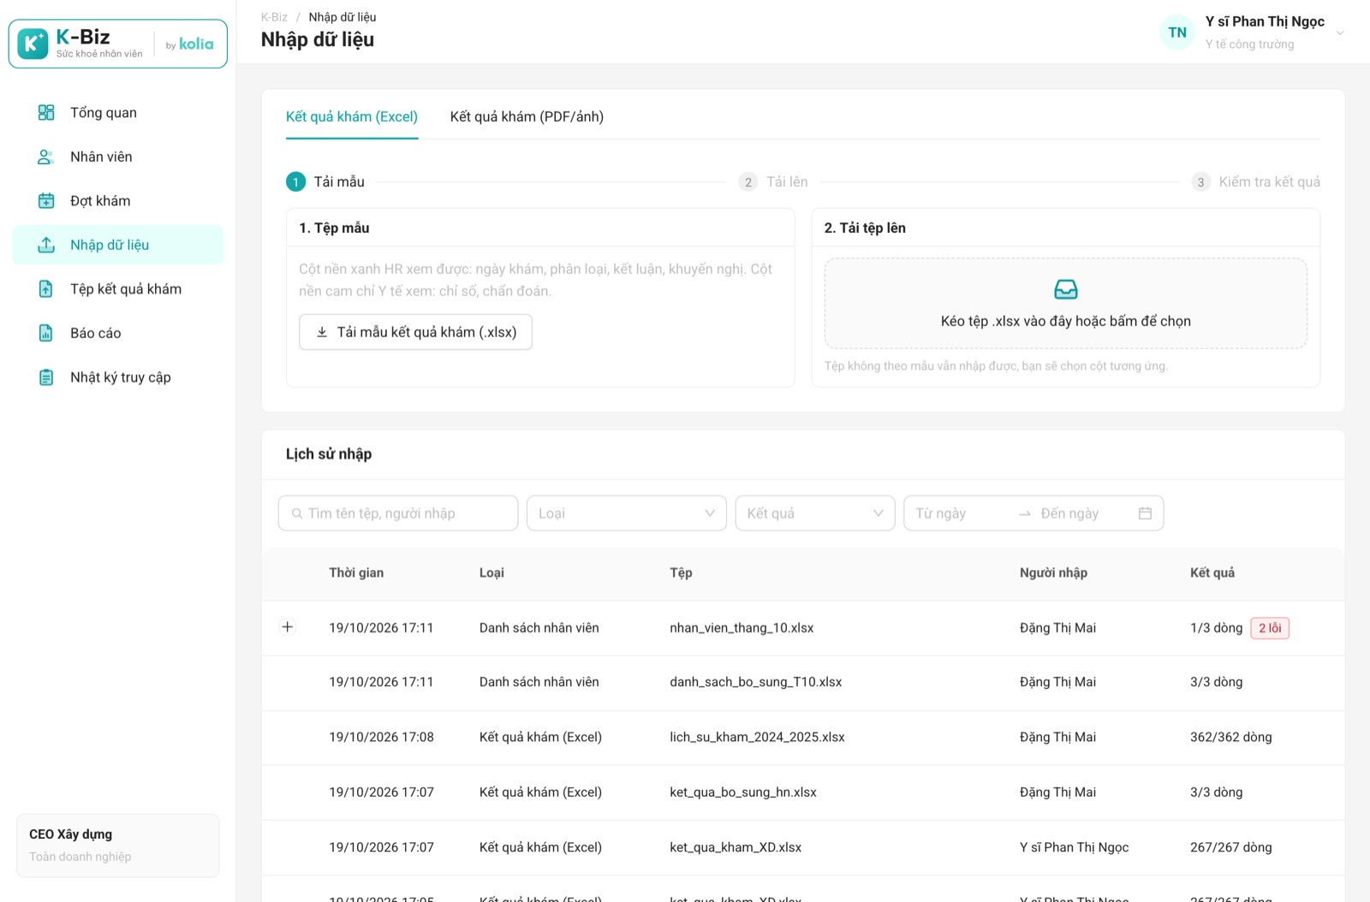Viewport: 1370px width, 902px height.
Task: Select the Kết quả khám (Excel) tab
Action: [352, 116]
